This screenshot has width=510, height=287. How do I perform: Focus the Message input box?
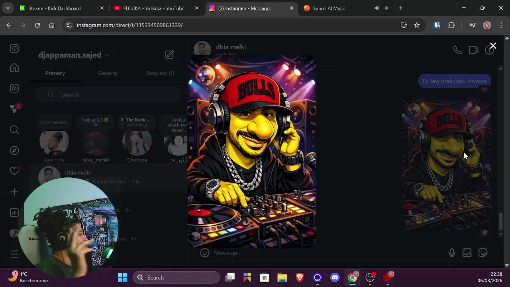pos(327,253)
